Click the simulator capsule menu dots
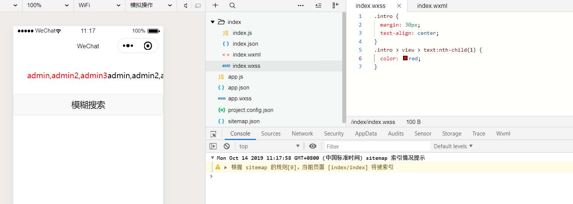573x204 pixels. click(x=128, y=46)
